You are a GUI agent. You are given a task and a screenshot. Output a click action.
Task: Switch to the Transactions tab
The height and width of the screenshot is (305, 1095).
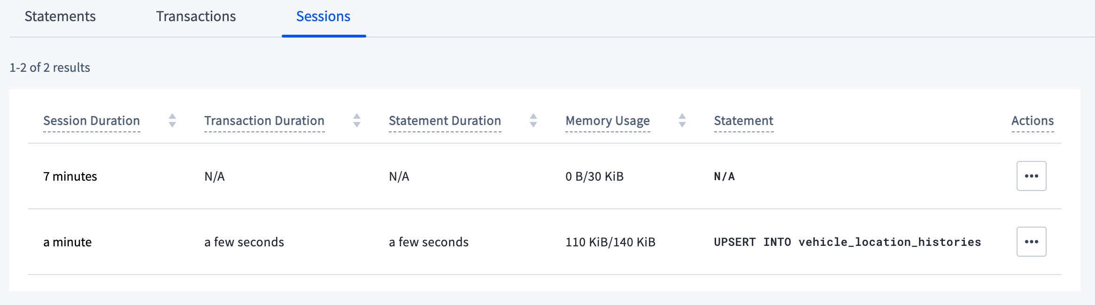(x=196, y=16)
